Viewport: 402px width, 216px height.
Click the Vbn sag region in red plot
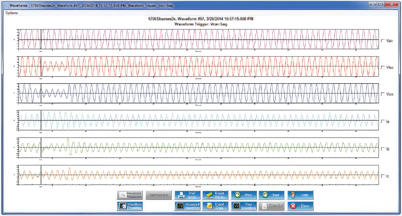pyautogui.click(x=54, y=66)
